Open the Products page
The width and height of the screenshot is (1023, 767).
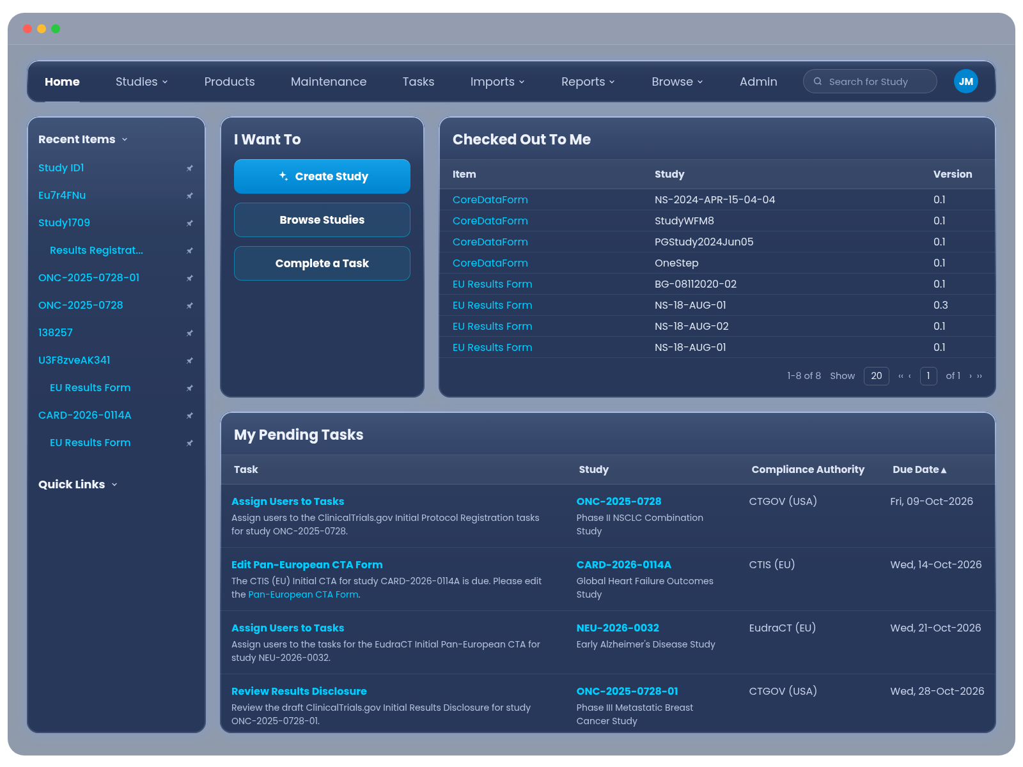point(230,82)
